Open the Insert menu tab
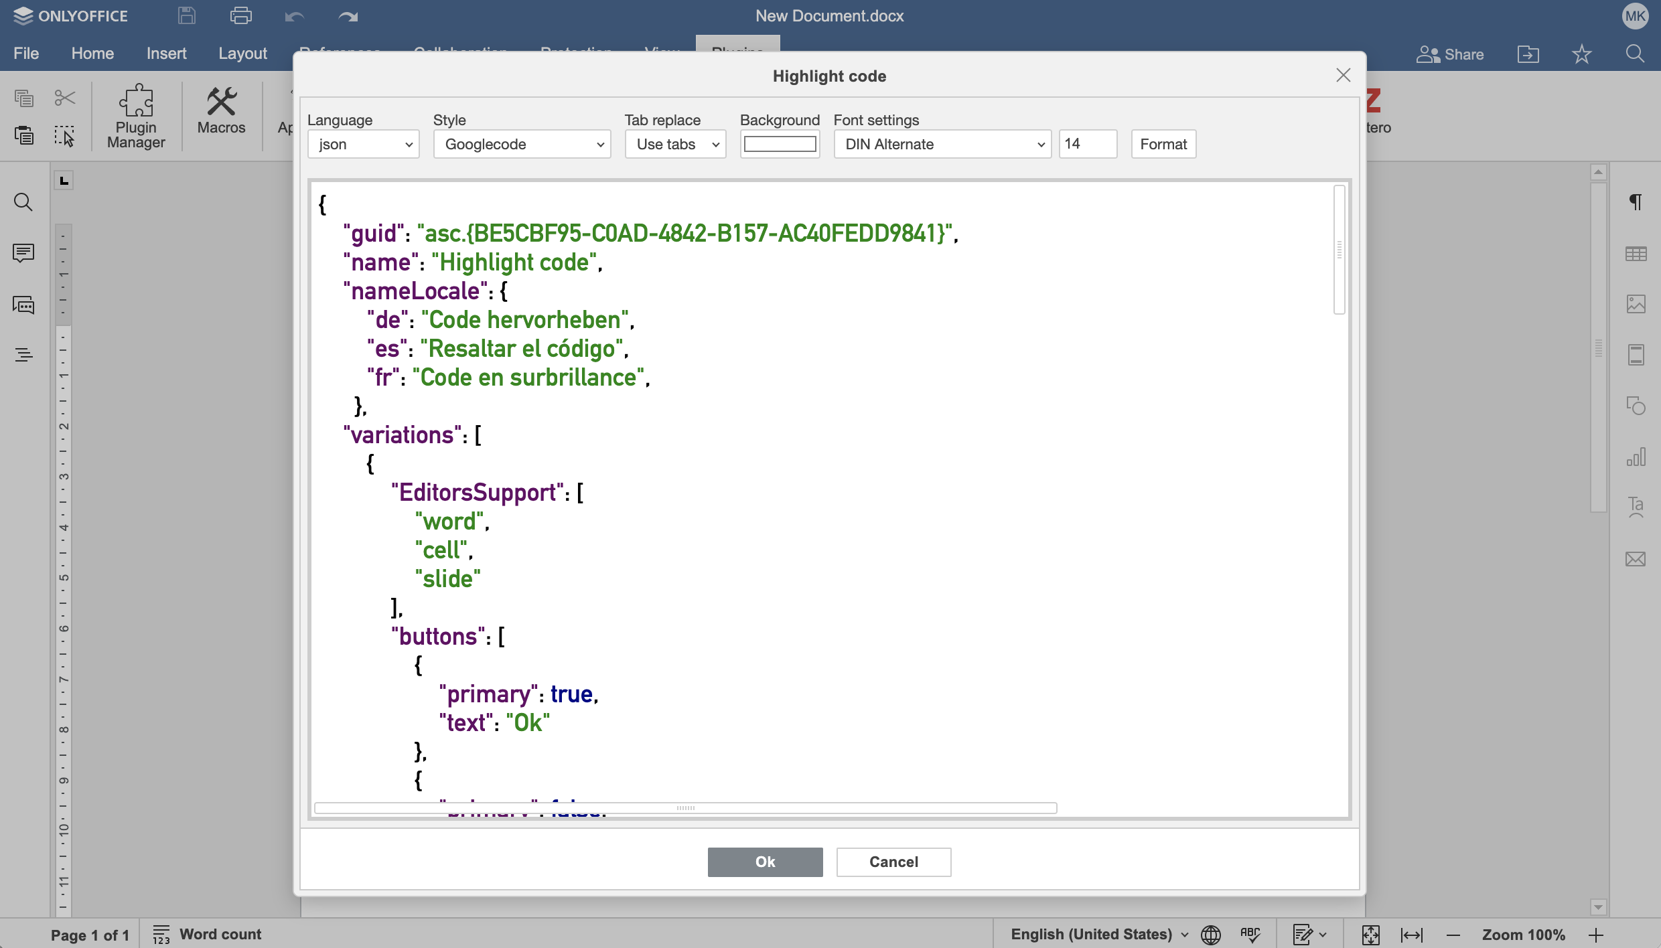This screenshot has height=948, width=1661. pyautogui.click(x=166, y=54)
